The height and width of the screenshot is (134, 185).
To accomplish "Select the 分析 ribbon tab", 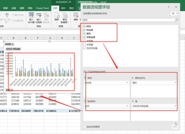I will (55, 8).
